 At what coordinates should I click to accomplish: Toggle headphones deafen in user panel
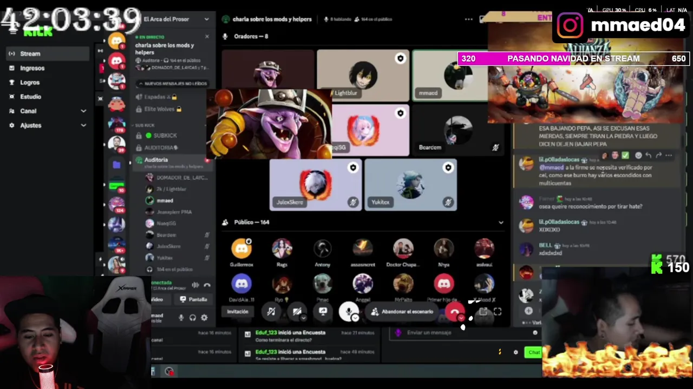(x=193, y=318)
